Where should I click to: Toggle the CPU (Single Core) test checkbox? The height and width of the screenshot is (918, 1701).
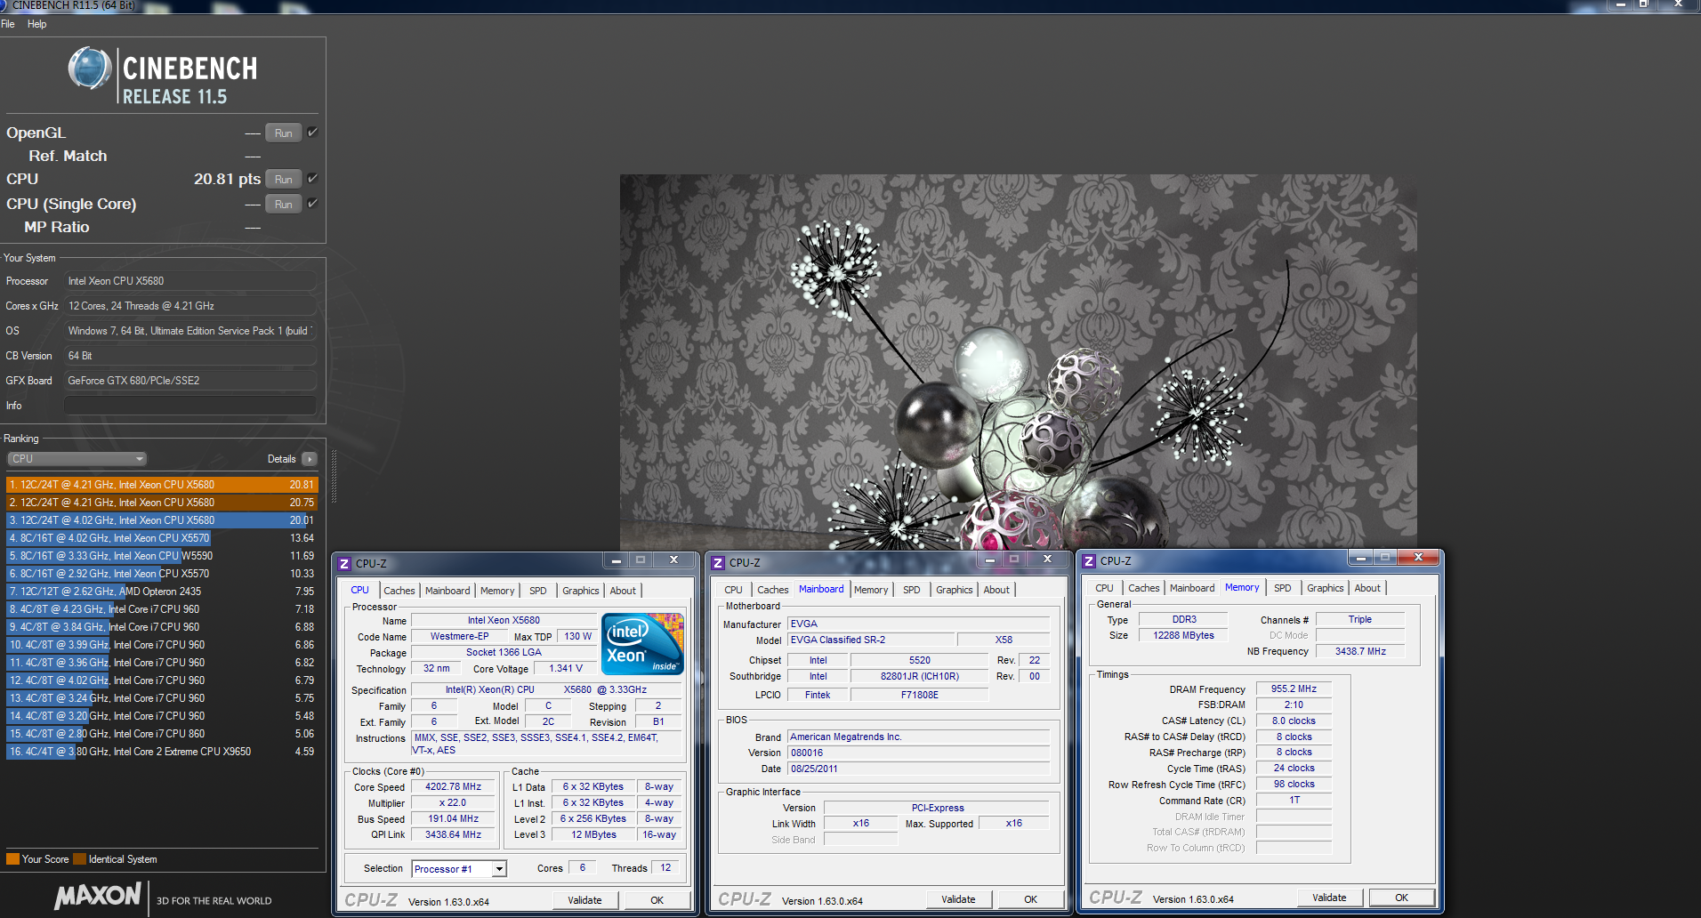[x=312, y=203]
